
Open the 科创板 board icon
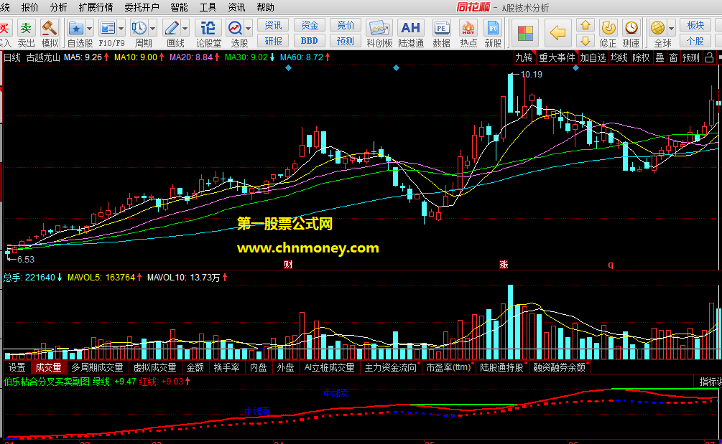tap(379, 33)
